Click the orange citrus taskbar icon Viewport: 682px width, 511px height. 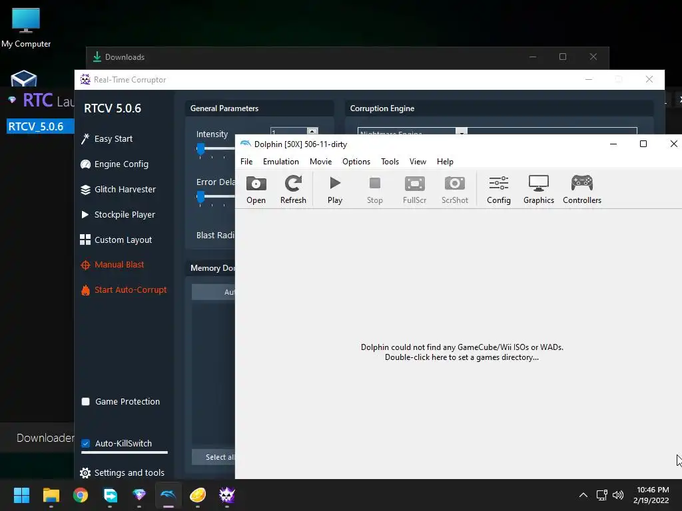(197, 495)
